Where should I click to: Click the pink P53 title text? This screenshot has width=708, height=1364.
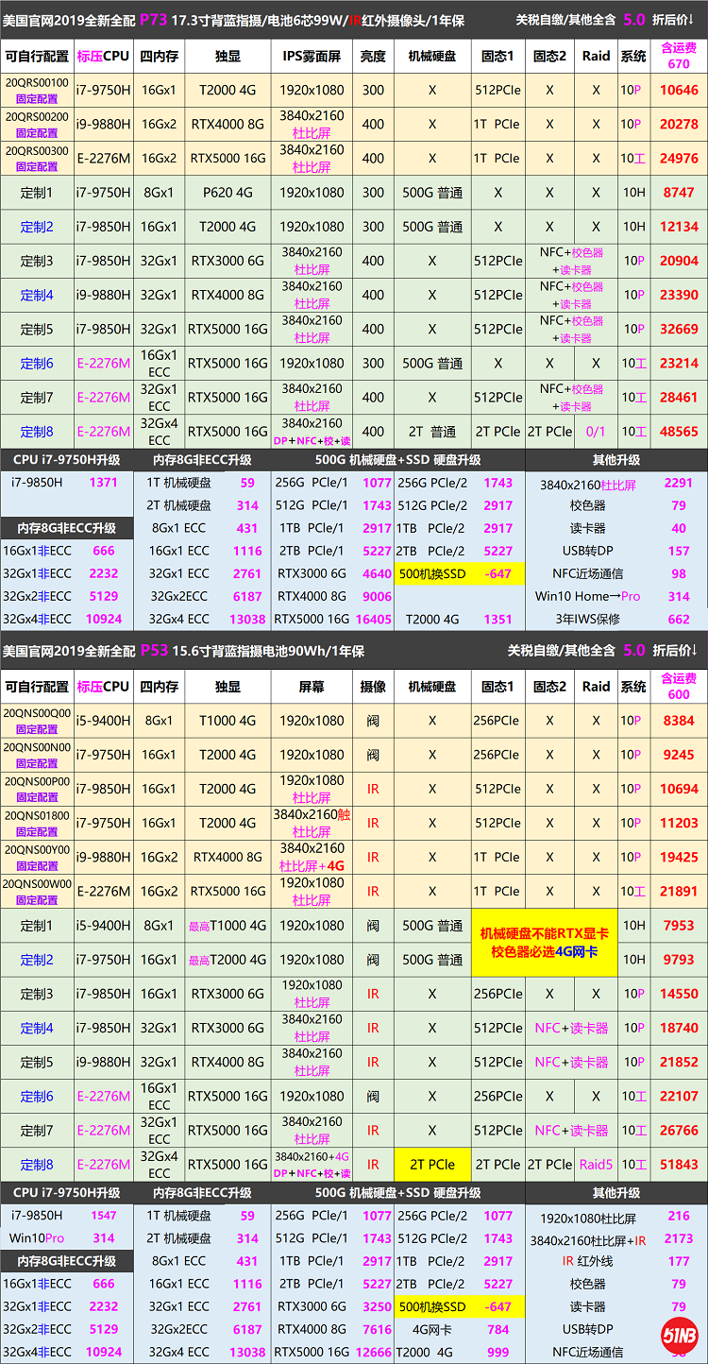154,650
